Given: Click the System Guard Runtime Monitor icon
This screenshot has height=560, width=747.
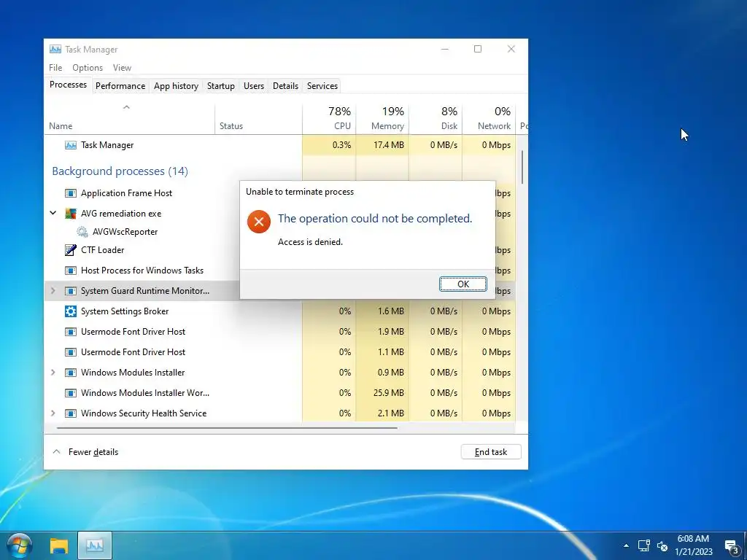Looking at the screenshot, I should [x=71, y=291].
